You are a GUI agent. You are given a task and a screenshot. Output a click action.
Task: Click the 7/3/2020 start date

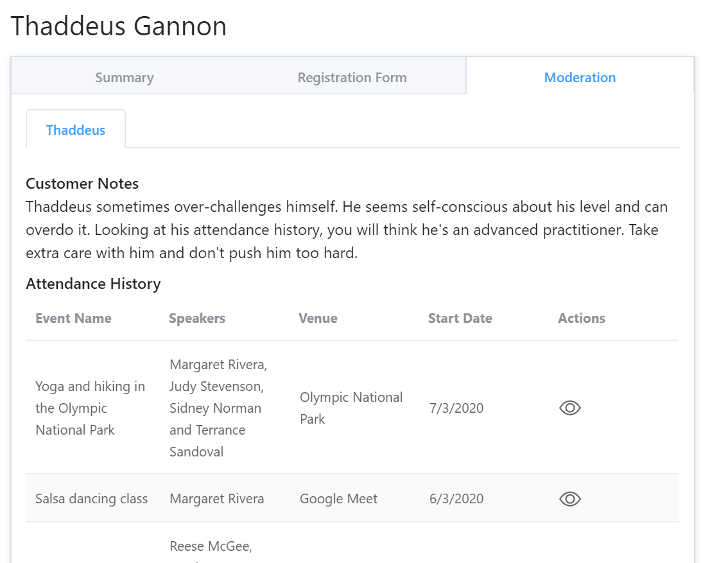[456, 408]
